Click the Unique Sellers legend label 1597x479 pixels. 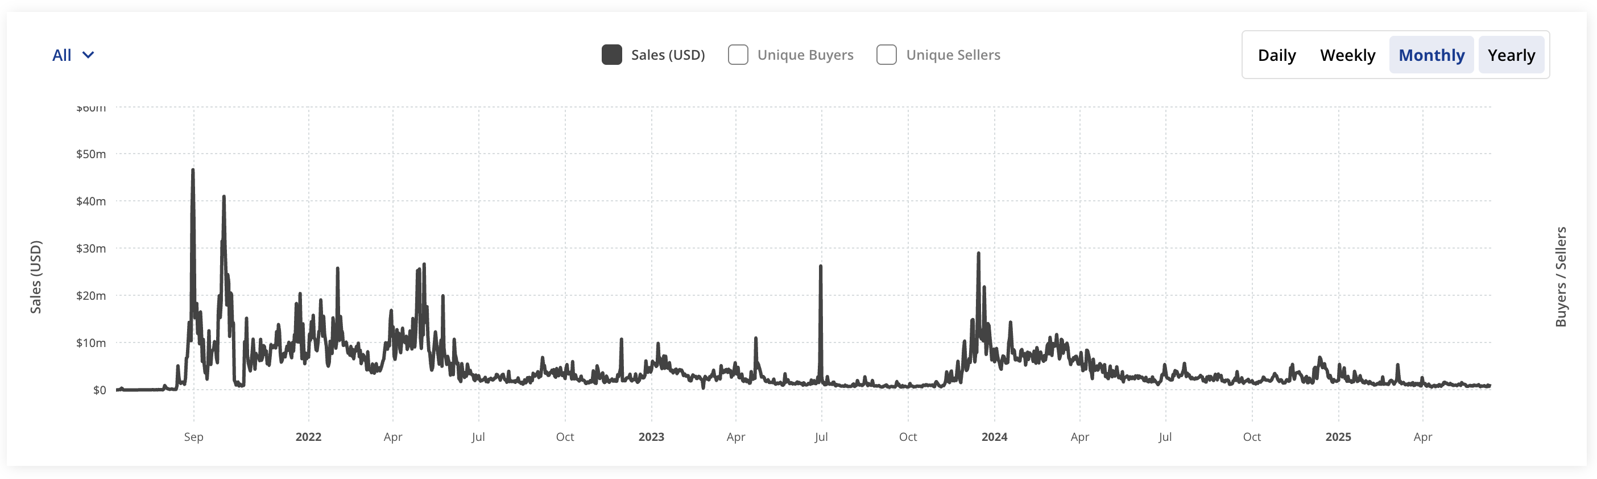(x=953, y=55)
